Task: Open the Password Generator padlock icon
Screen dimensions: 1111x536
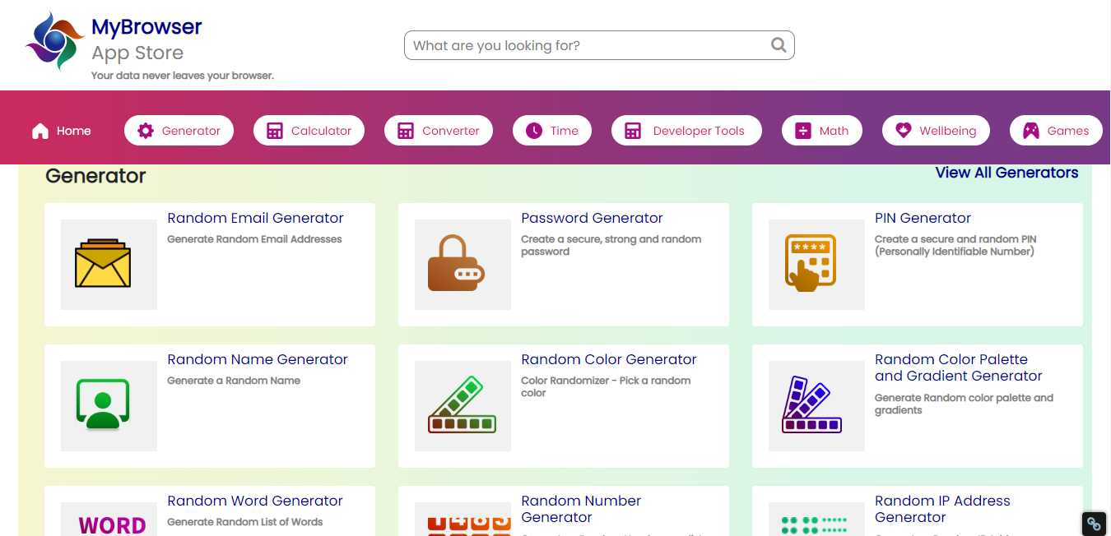Action: 456,264
